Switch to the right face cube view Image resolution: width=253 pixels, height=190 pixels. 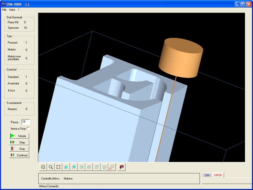[81, 167]
